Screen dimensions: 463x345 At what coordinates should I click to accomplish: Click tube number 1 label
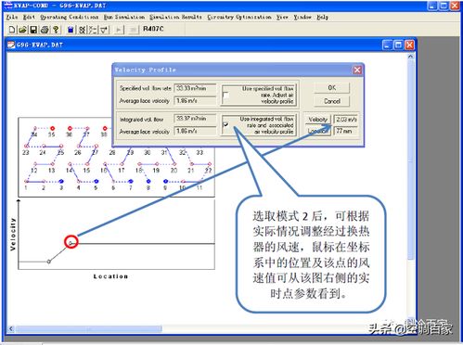(x=26, y=188)
